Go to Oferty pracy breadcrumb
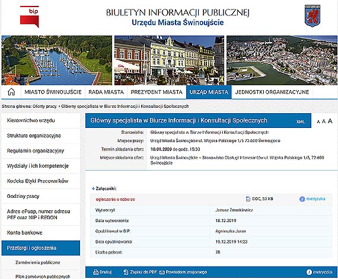 pyautogui.click(x=44, y=106)
